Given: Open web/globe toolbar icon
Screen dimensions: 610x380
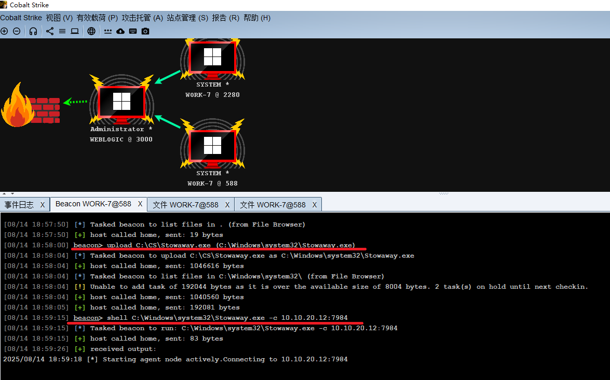Looking at the screenshot, I should click(91, 31).
